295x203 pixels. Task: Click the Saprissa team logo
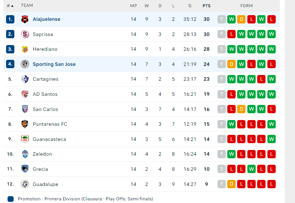coord(25,34)
